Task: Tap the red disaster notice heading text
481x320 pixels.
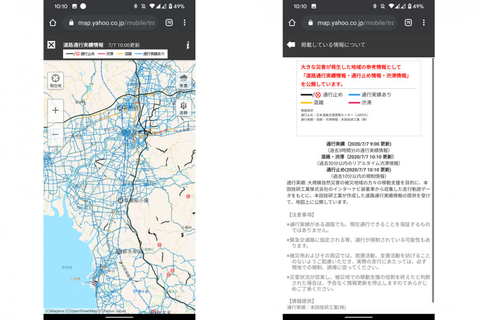Action: tap(355, 75)
